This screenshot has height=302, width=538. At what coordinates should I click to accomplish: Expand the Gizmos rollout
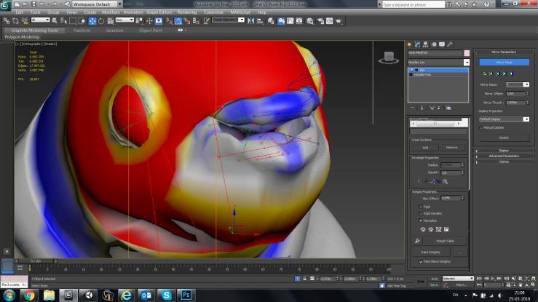504,162
